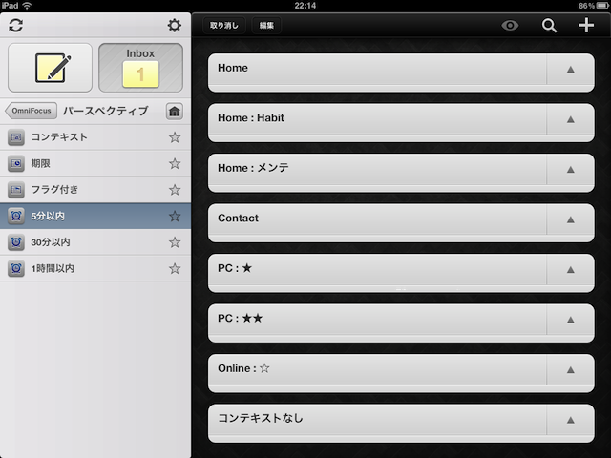Click the Home : メンテ group title
Viewport: 611px width, 458px height.
(253, 168)
